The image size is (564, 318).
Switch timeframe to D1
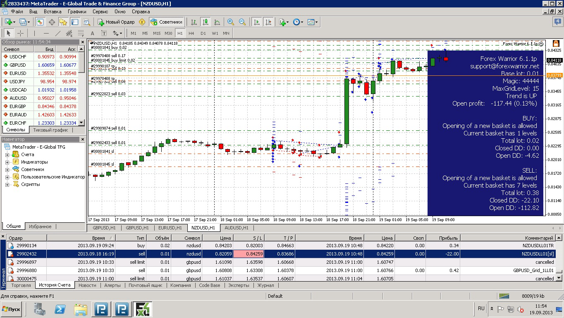203,33
